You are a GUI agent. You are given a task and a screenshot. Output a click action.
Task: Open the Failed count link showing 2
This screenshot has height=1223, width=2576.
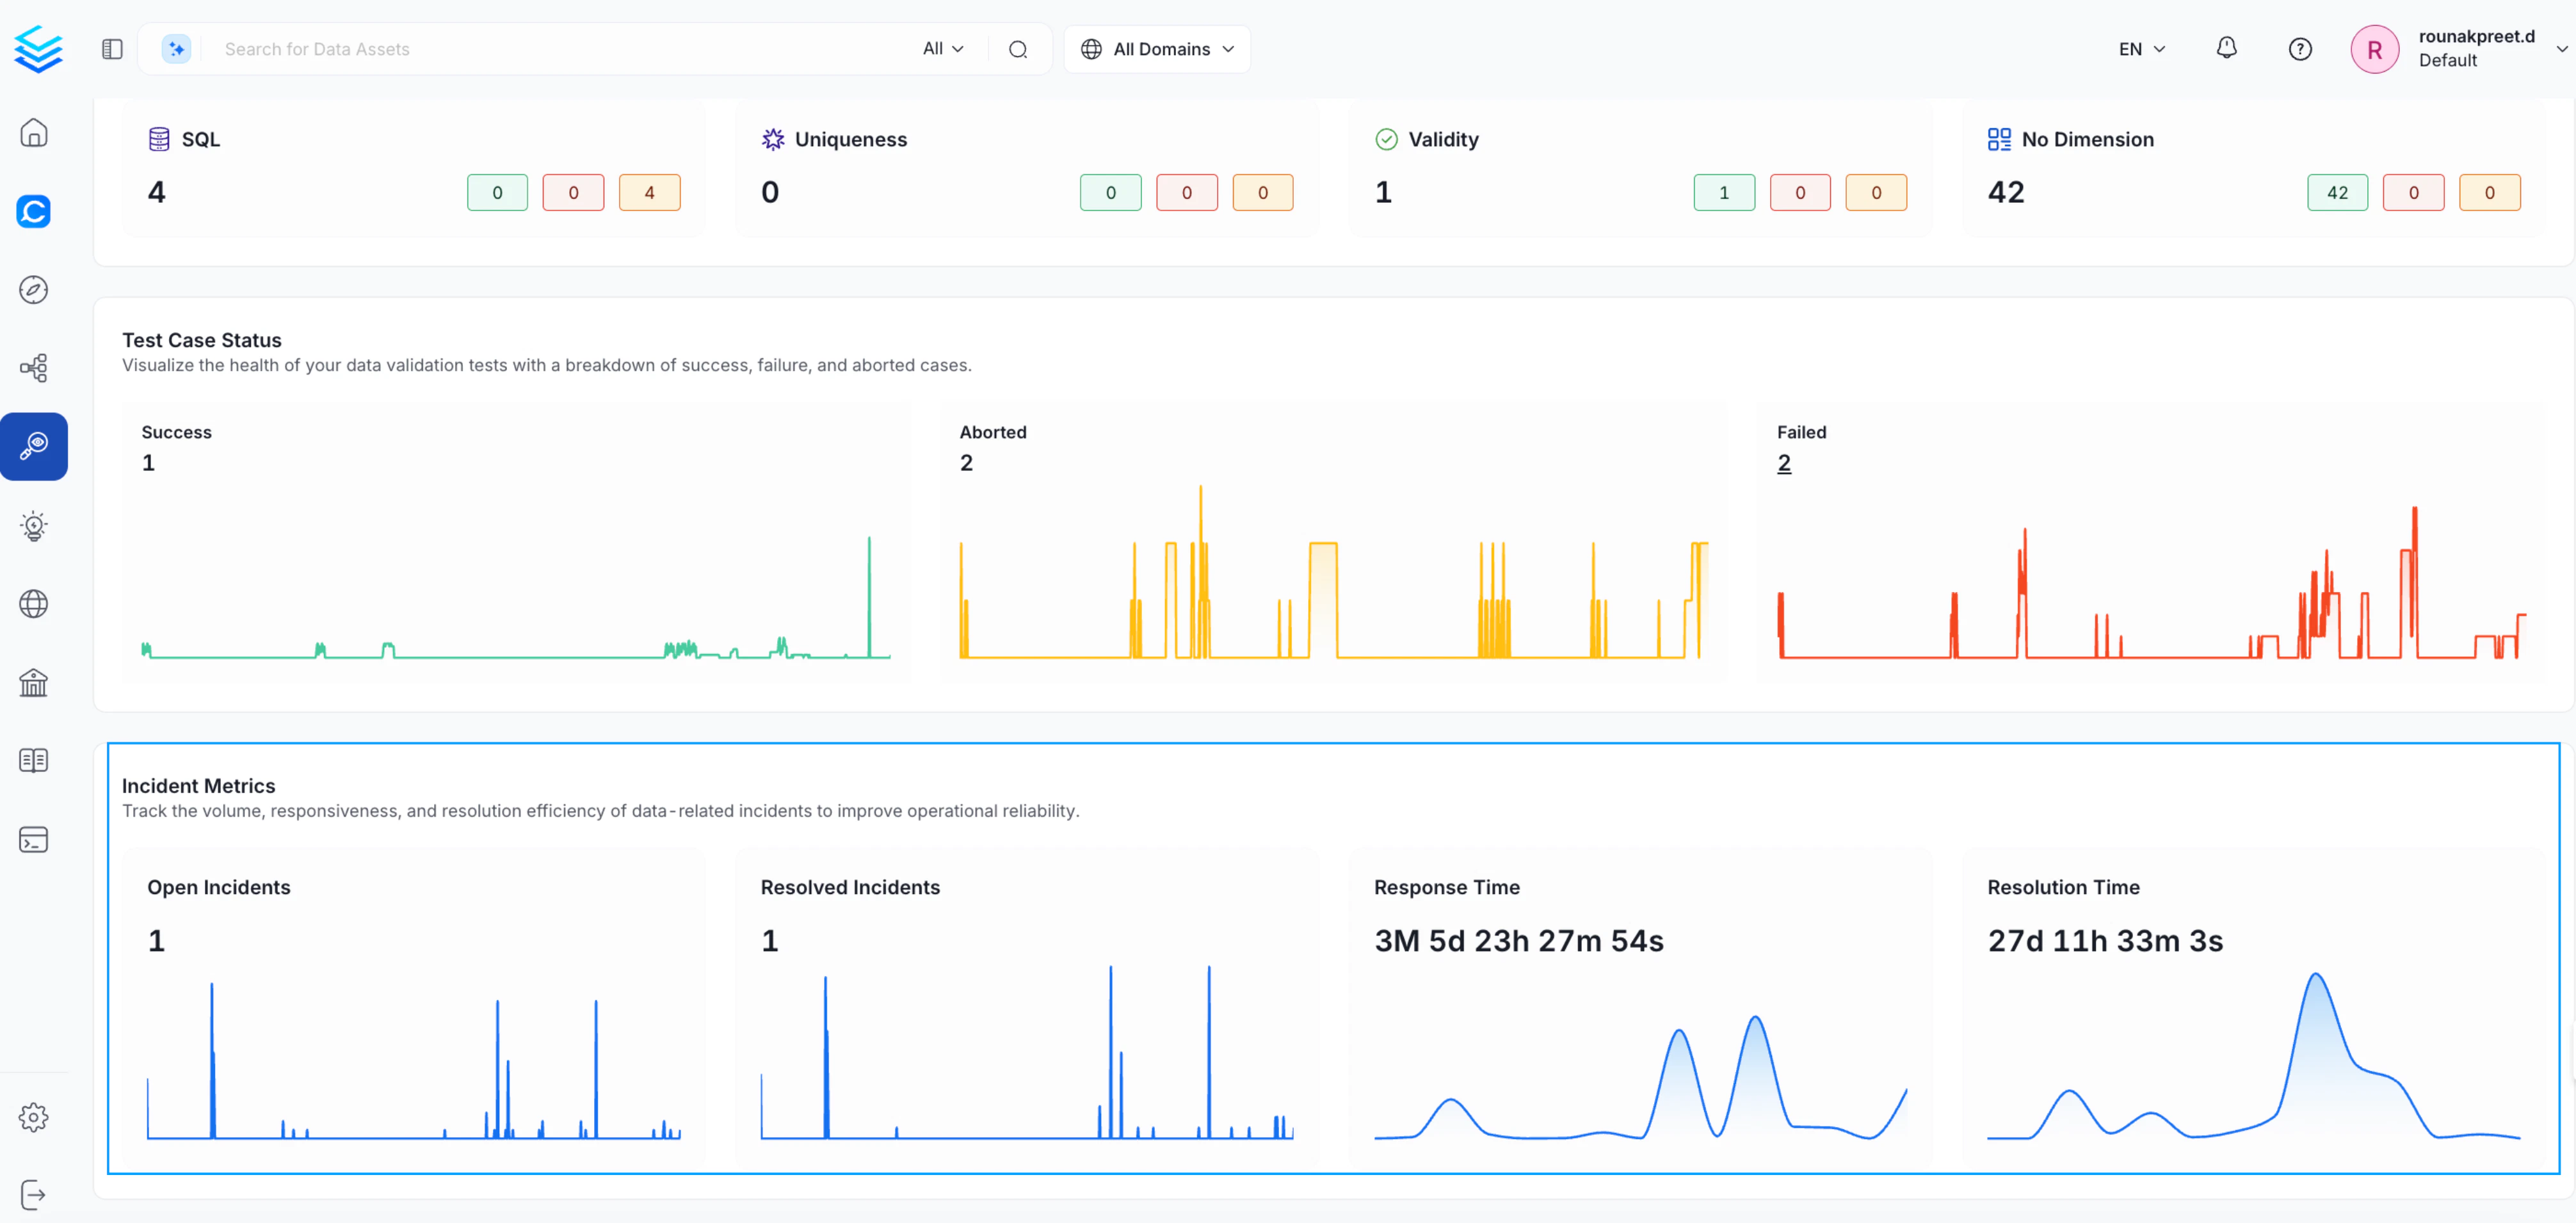(1785, 462)
